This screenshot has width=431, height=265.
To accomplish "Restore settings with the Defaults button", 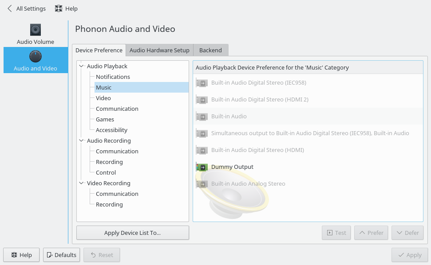I will (x=62, y=255).
